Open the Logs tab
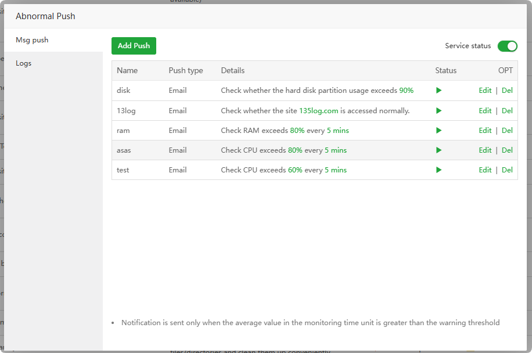The width and height of the screenshot is (532, 353). 24,63
